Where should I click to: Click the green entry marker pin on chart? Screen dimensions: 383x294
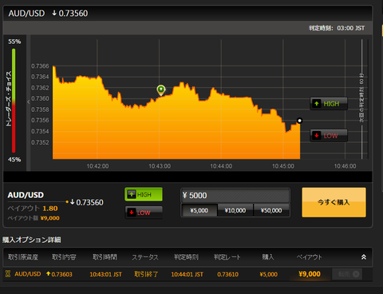pos(161,90)
